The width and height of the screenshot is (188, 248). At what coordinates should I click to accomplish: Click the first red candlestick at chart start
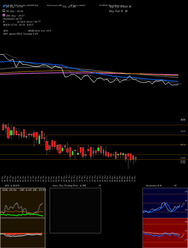pyautogui.click(x=3, y=127)
